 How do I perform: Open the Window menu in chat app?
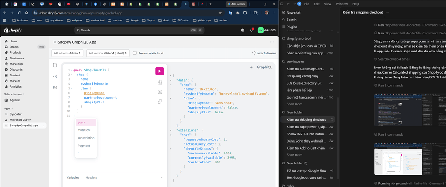click(341, 4)
